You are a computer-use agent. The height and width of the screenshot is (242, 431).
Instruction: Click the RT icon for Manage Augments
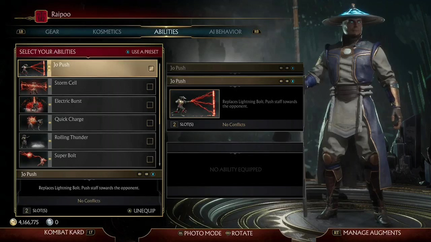pos(336,233)
